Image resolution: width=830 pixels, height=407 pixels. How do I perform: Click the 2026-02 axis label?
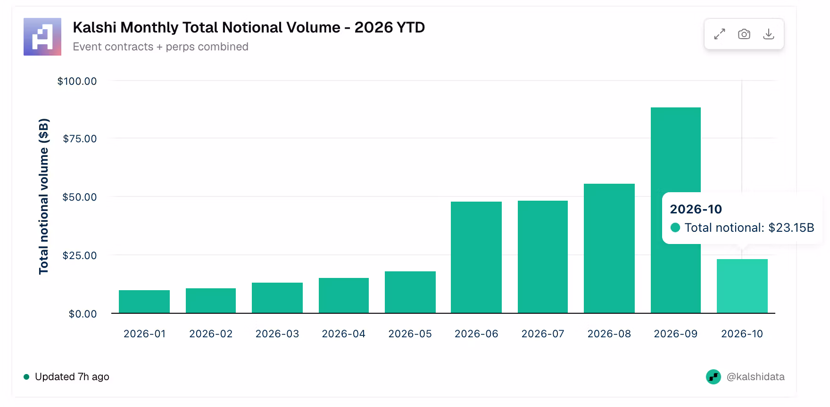pyautogui.click(x=211, y=334)
